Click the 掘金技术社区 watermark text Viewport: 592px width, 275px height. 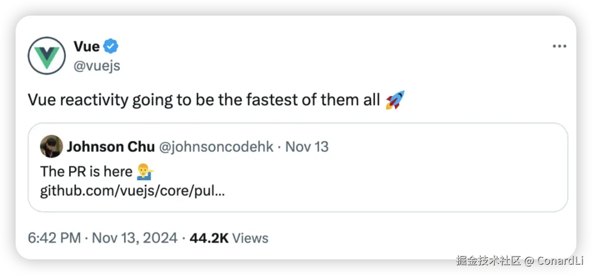click(x=488, y=261)
